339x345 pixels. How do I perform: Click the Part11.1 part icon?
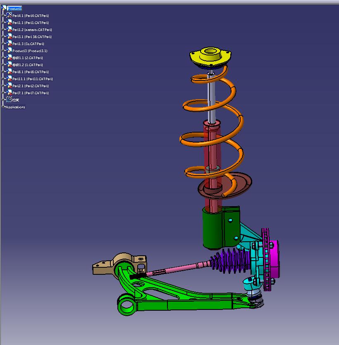pyautogui.click(x=9, y=79)
